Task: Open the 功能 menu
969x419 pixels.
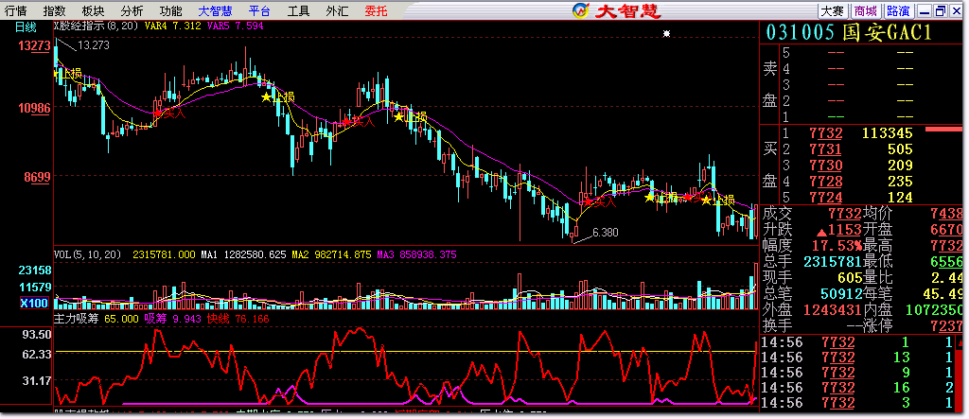Action: click(170, 10)
